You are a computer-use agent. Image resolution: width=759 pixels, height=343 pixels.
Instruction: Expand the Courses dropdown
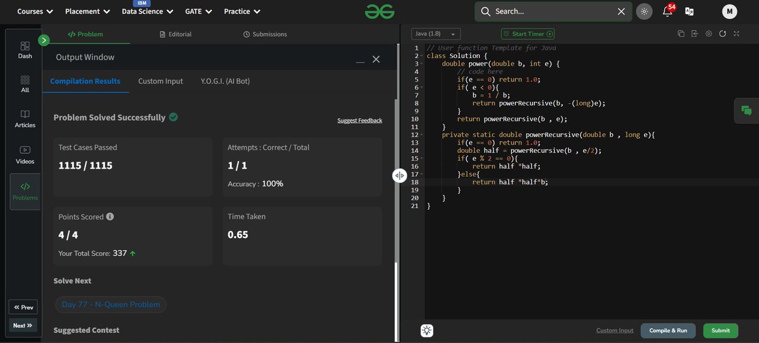click(35, 11)
